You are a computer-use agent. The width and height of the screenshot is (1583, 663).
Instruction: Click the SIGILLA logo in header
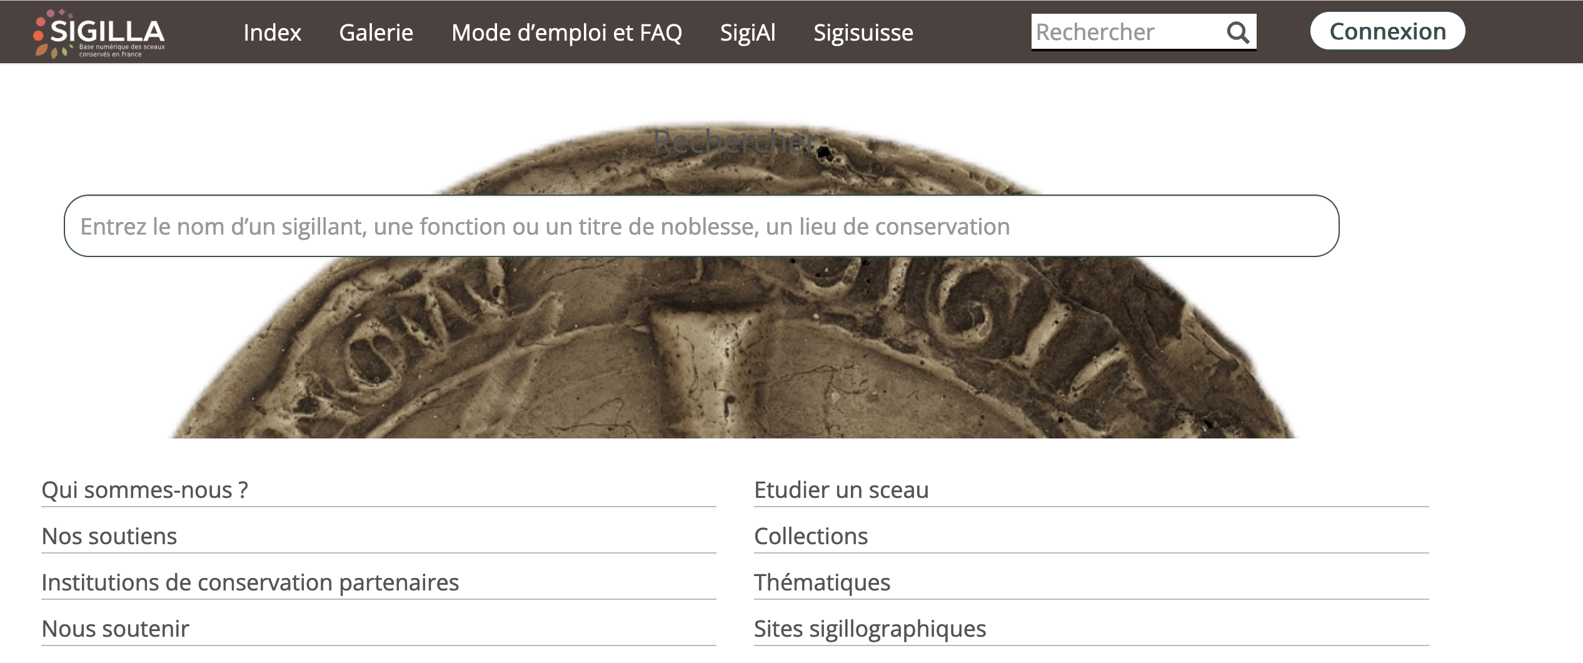100,33
